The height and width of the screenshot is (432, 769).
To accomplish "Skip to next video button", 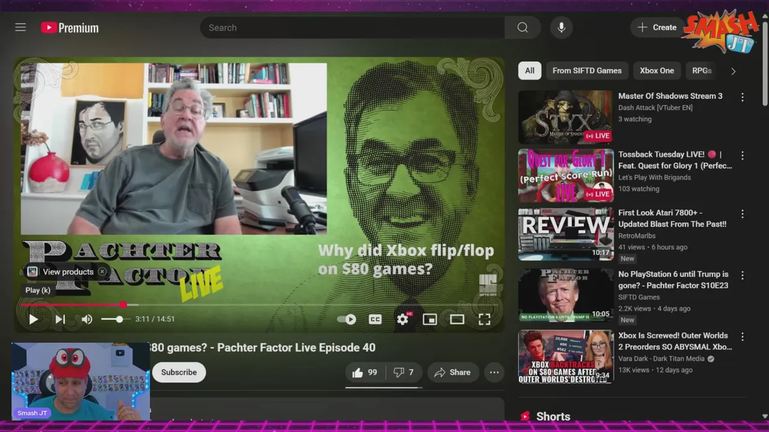I will [60, 319].
